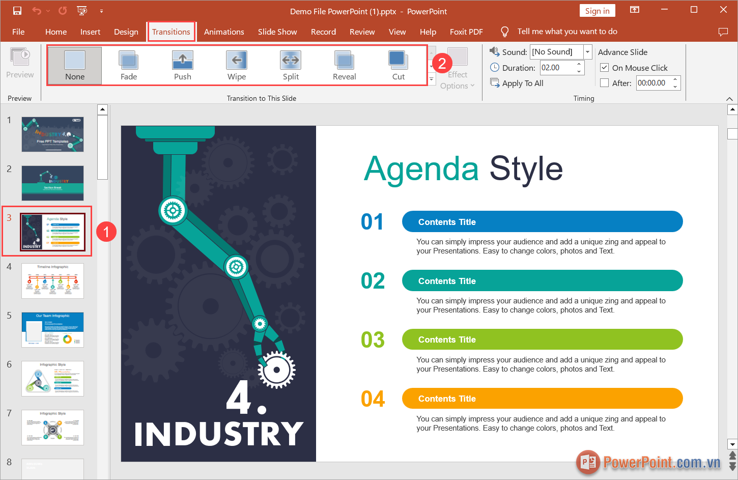Decrease After time with down spinner
The height and width of the screenshot is (480, 738).
coord(675,87)
